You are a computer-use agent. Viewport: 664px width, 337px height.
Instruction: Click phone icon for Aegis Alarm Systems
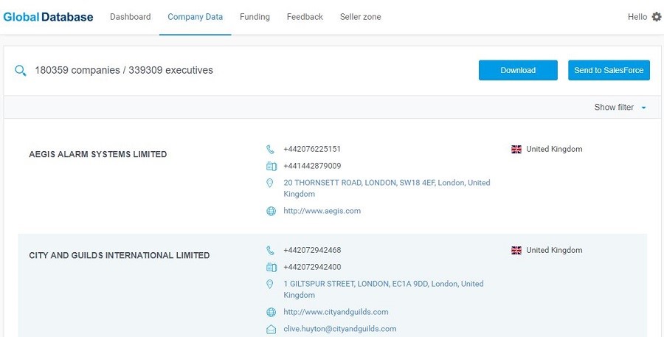[x=270, y=150]
